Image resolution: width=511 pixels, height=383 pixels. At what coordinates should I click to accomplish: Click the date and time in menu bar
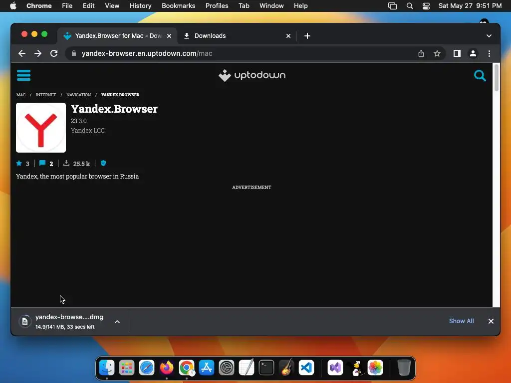pyautogui.click(x=470, y=6)
